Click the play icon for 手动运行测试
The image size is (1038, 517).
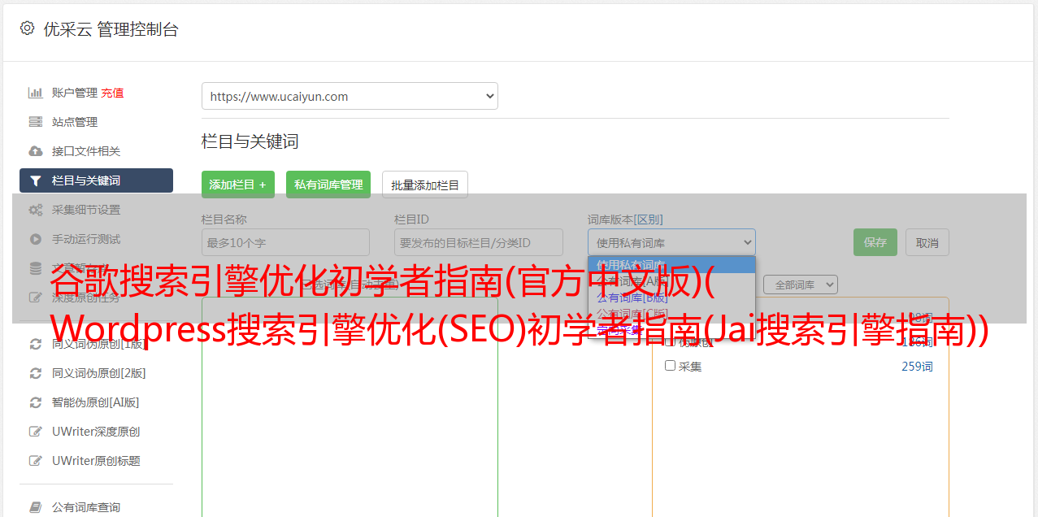click(x=35, y=239)
